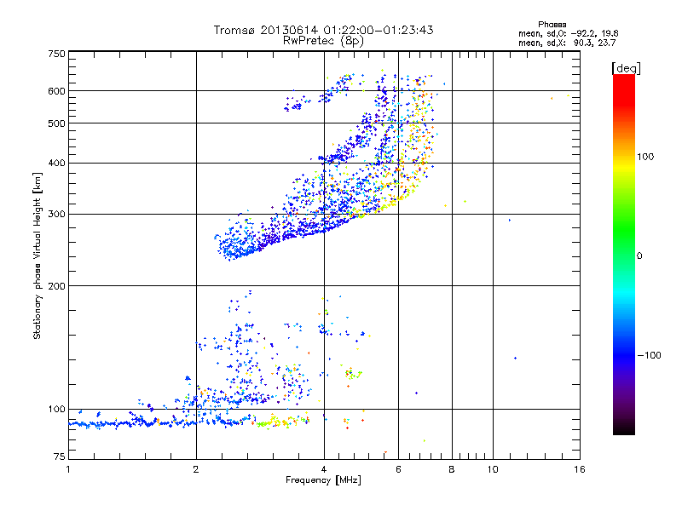Click the y-axis label '500'

[x=56, y=123]
